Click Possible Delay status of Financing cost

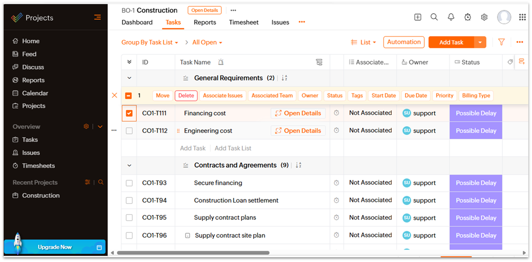pyautogui.click(x=476, y=114)
